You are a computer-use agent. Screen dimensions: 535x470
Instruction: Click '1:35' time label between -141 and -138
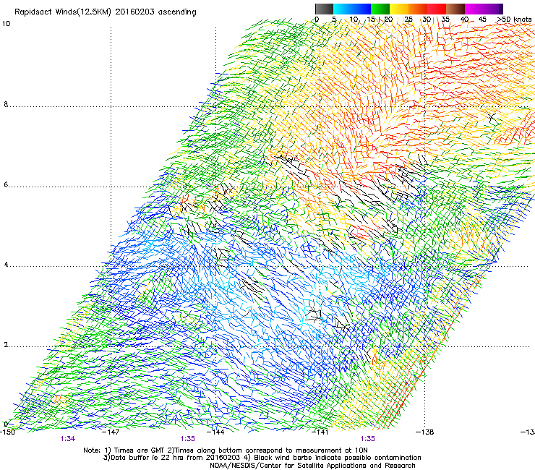coord(367,439)
